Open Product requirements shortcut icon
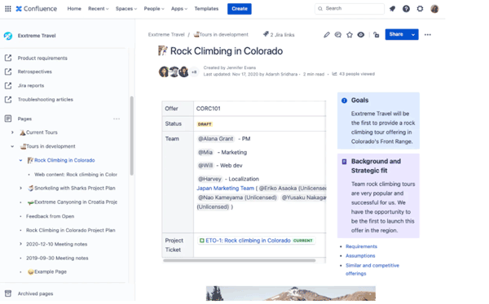Screen dimensions: 489x304 (8, 58)
